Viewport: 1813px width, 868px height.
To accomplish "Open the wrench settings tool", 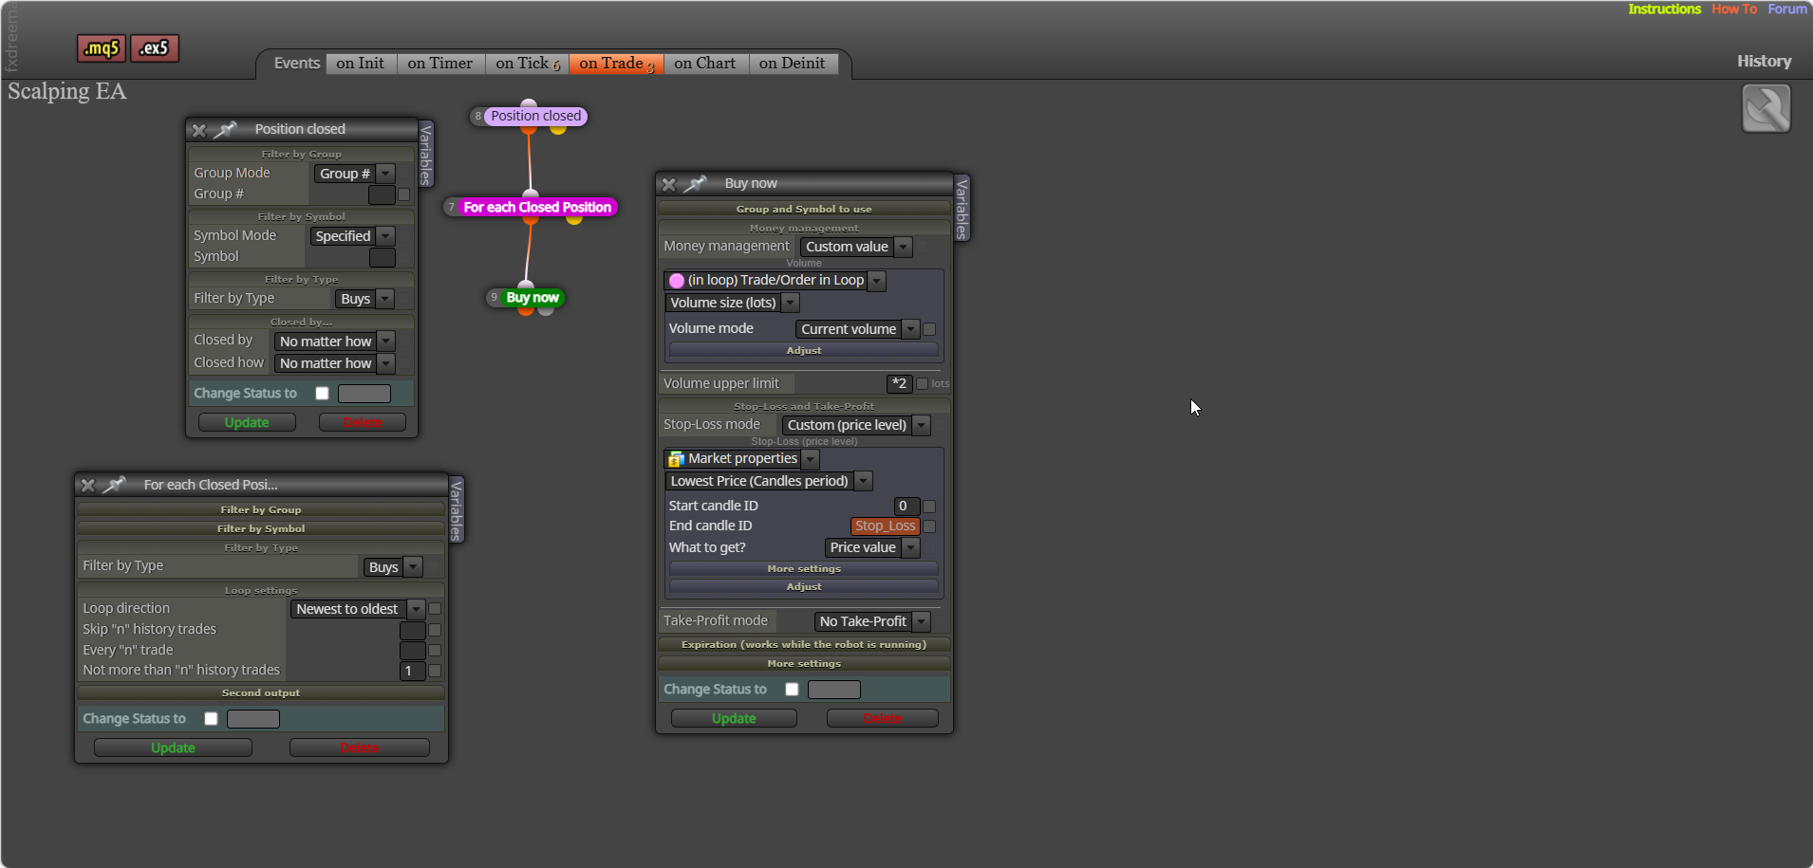I will [x=1766, y=108].
